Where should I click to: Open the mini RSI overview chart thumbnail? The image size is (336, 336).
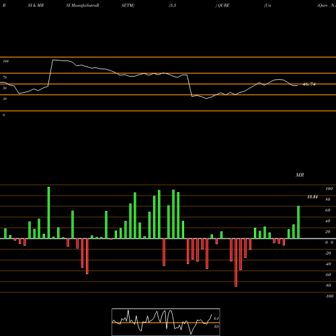click(x=166, y=322)
